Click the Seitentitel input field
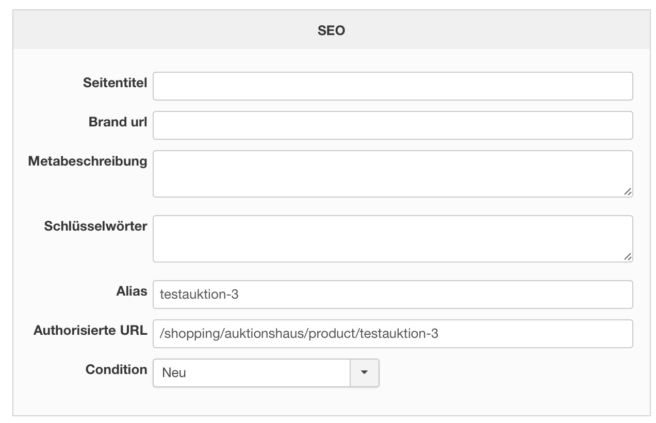 392,86
